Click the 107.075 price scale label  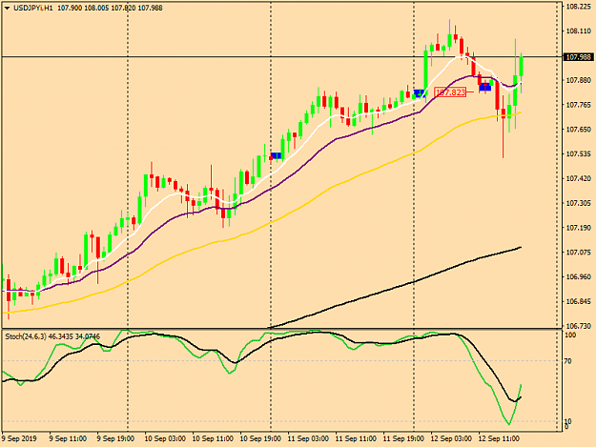tap(579, 253)
